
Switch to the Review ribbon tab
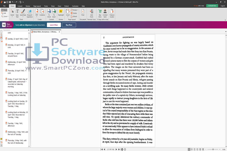click(28, 6)
